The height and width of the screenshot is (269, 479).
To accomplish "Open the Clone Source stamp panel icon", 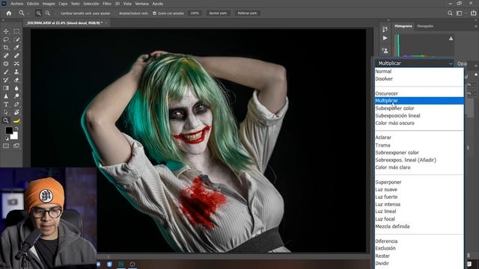I will pos(385,50).
